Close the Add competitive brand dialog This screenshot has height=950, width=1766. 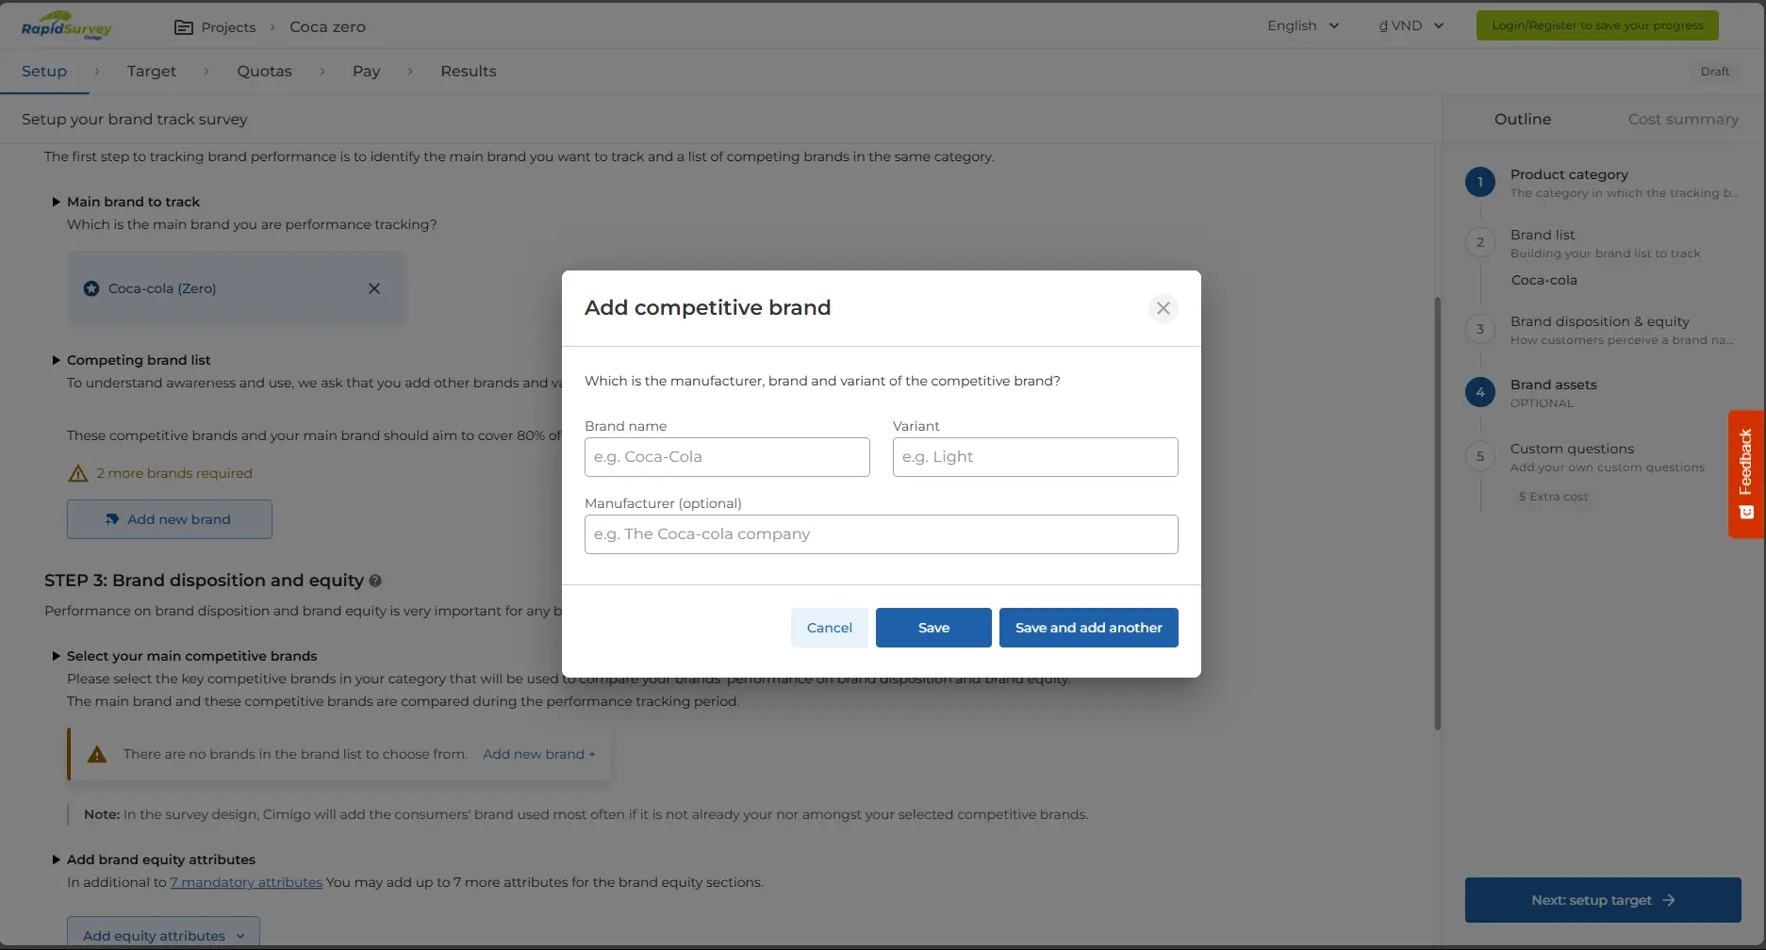(1163, 308)
